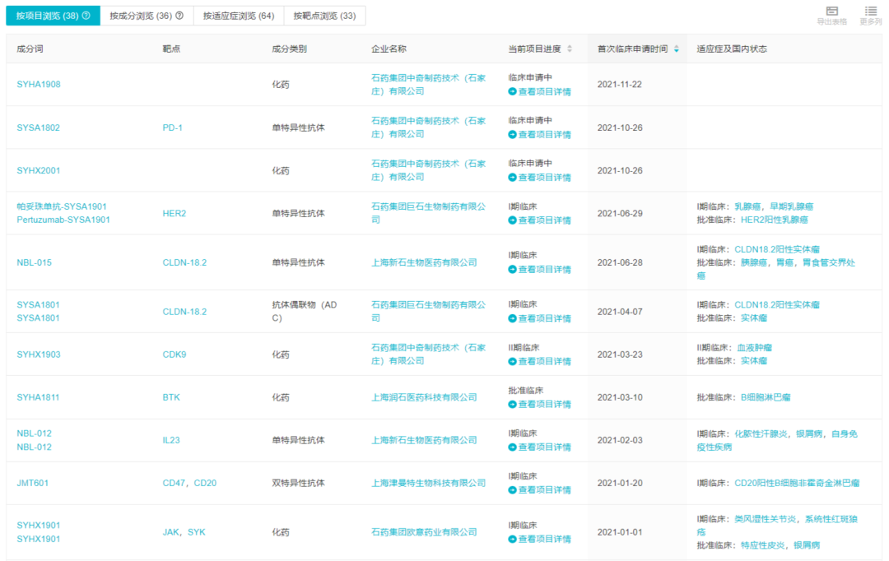889x561 pixels.
Task: Select date cell 2021-06-29
Action: click(x=620, y=214)
